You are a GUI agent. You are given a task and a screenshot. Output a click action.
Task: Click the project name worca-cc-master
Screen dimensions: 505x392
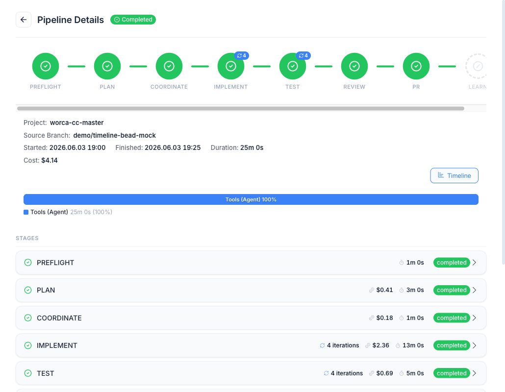click(x=76, y=122)
